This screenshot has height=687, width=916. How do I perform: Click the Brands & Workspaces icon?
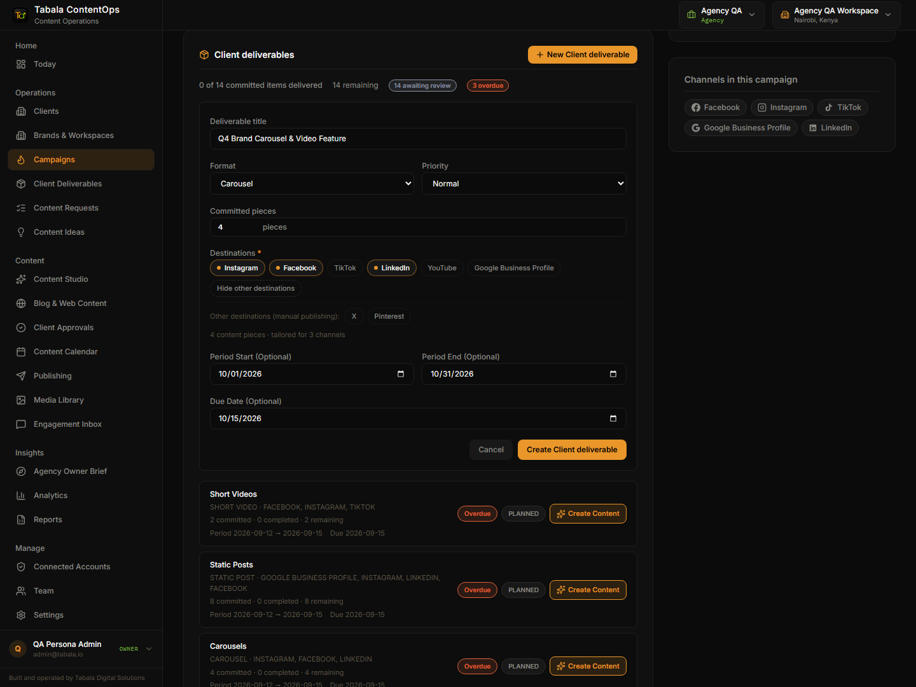21,135
